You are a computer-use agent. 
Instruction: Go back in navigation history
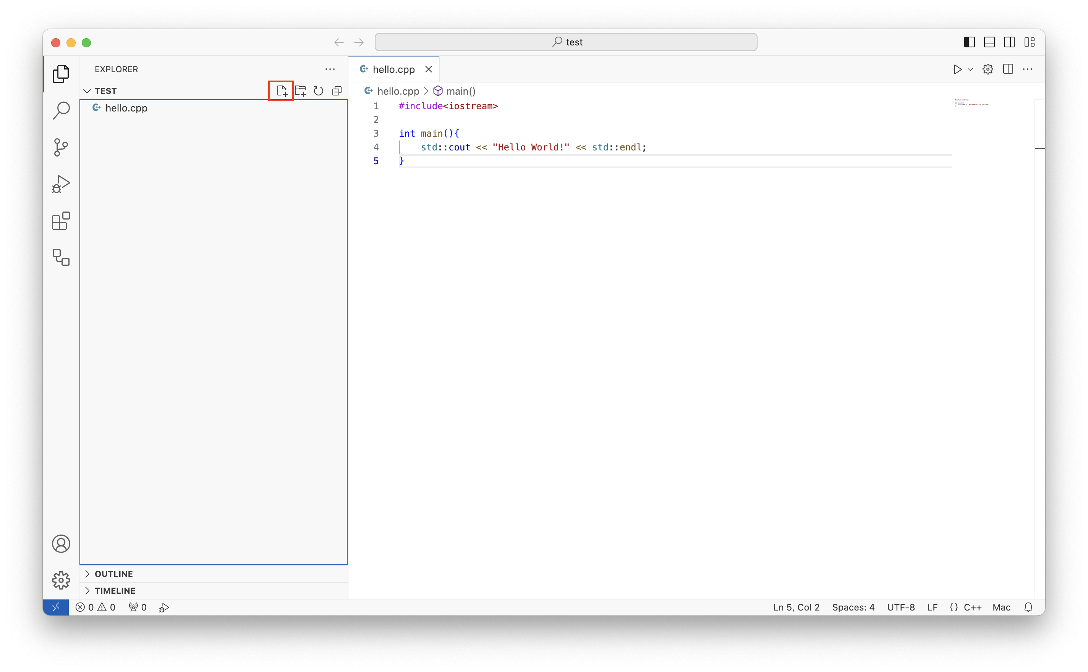tap(339, 42)
